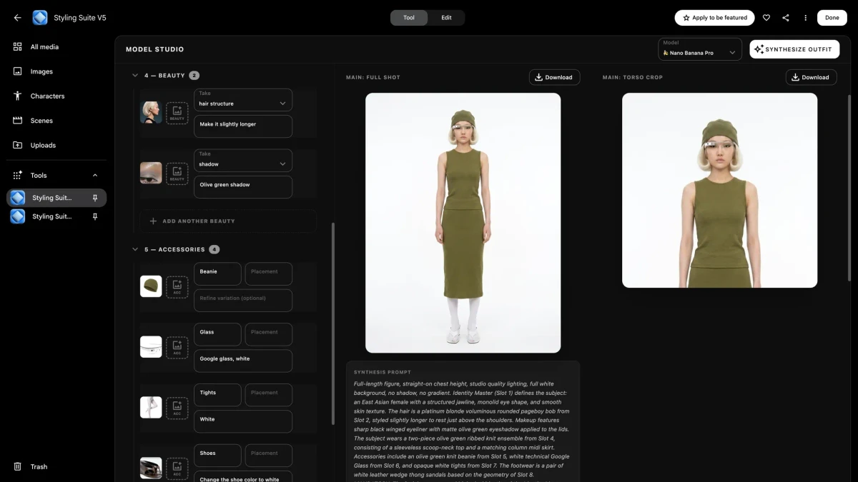Download the Main: Torso Crop image

pos(811,77)
